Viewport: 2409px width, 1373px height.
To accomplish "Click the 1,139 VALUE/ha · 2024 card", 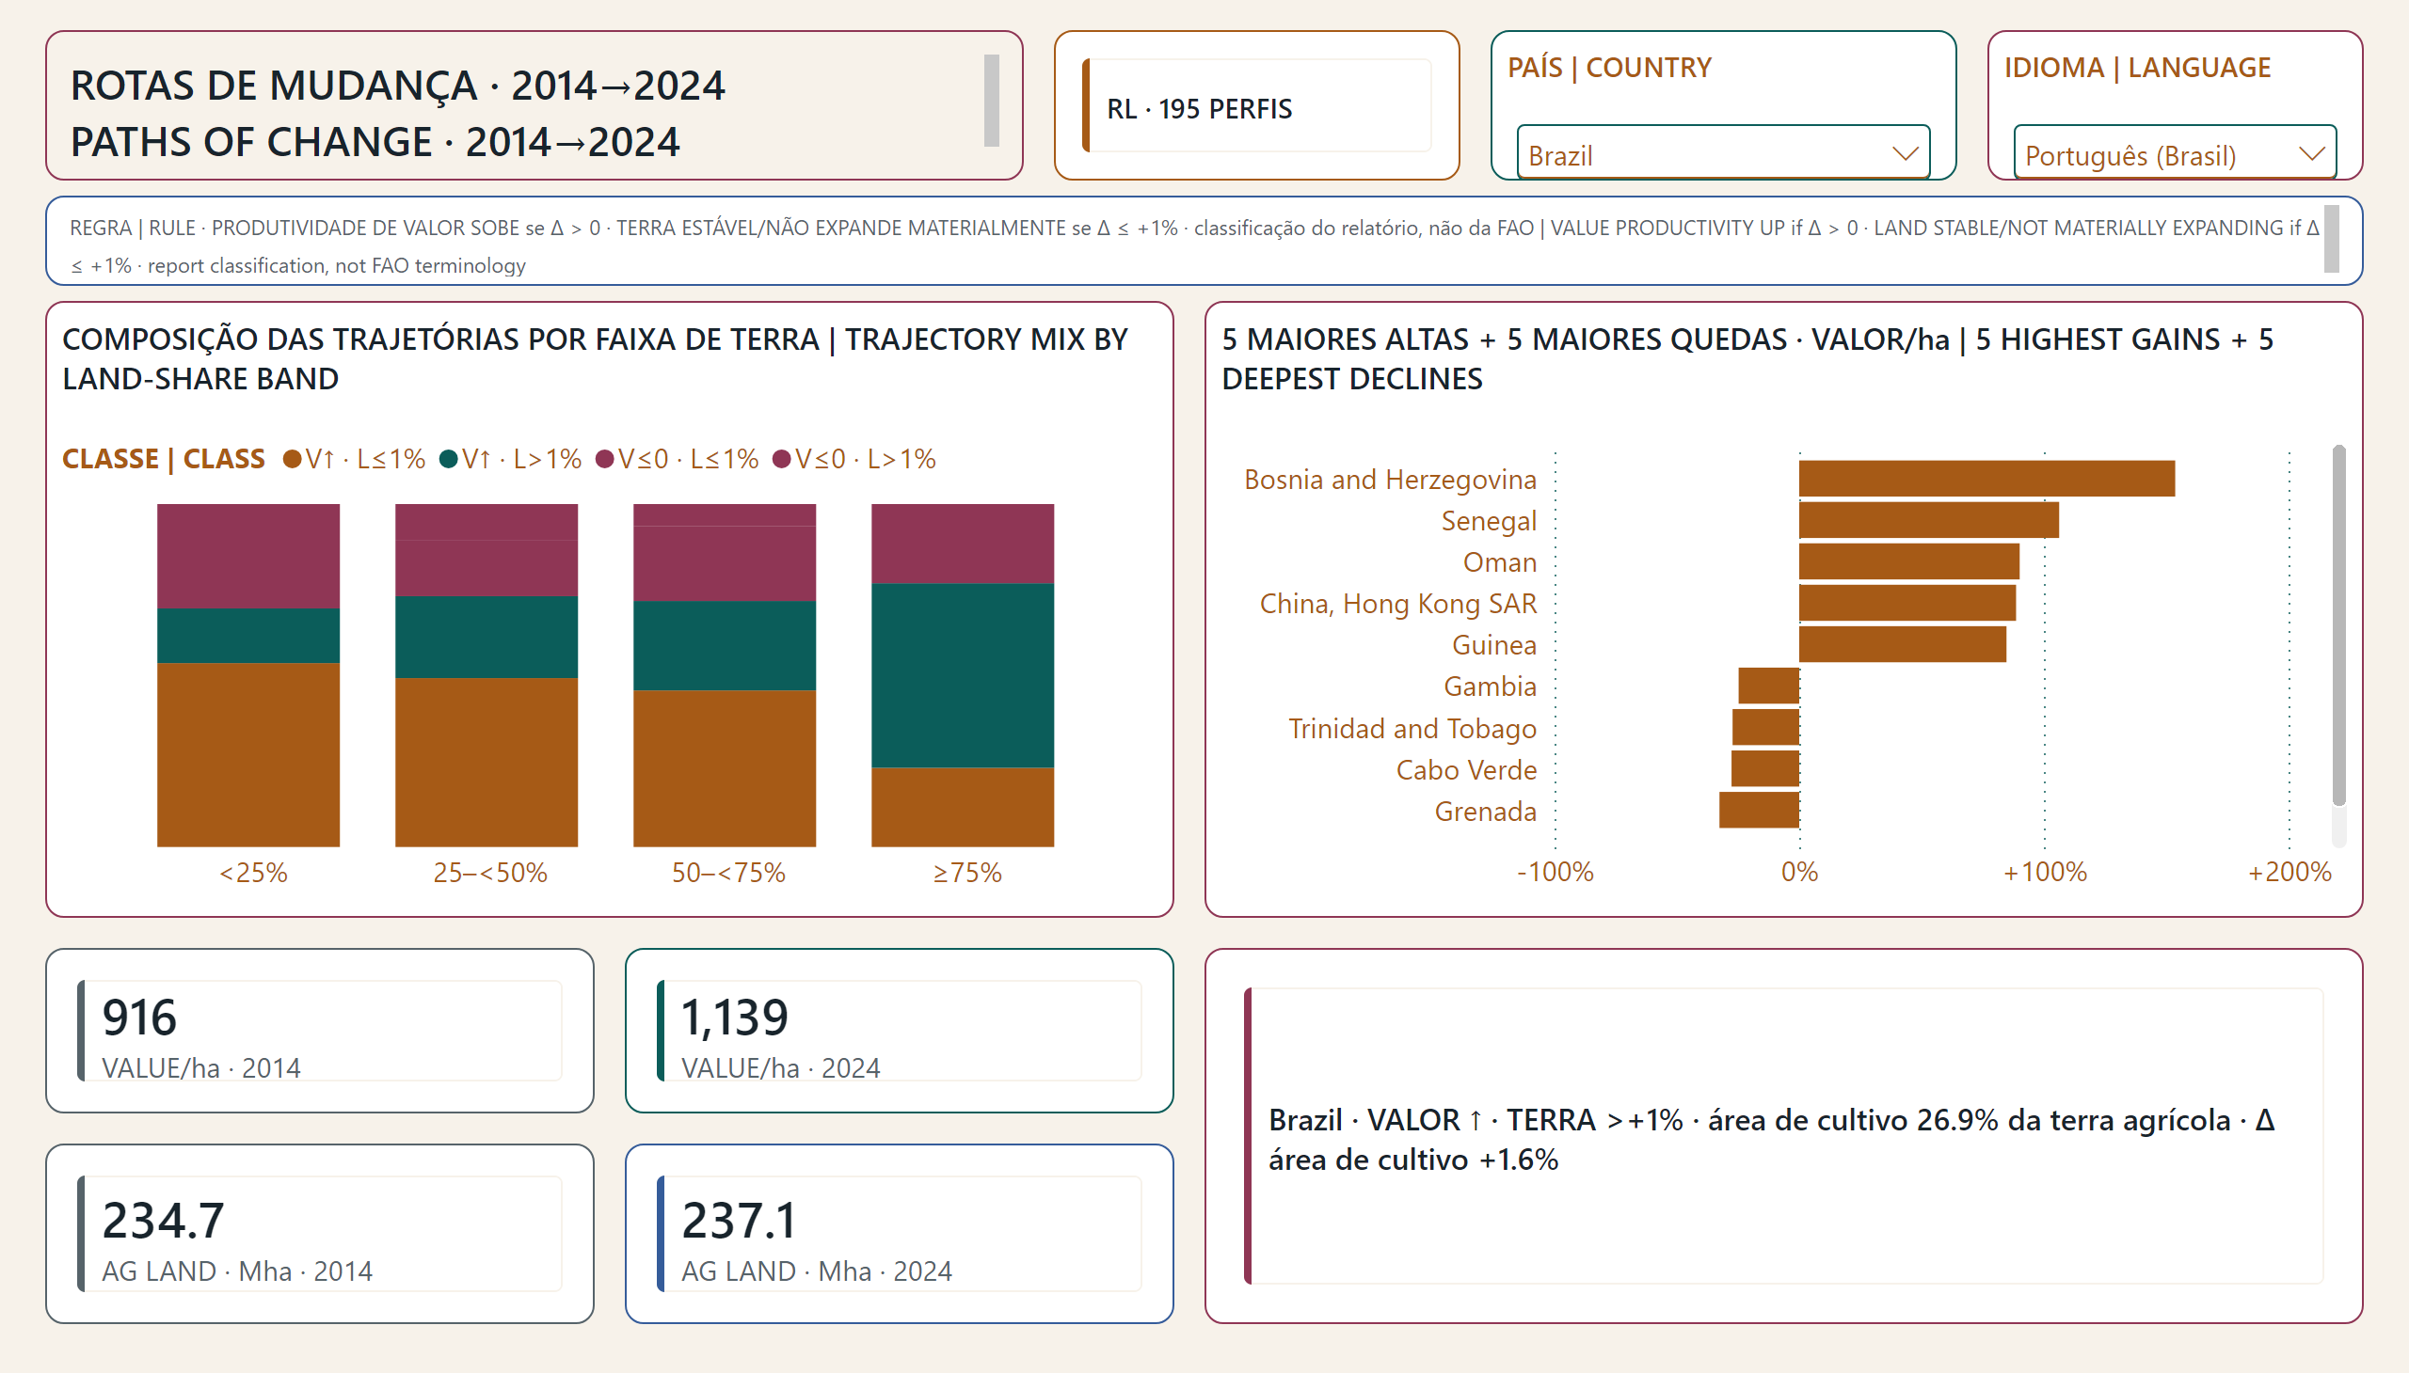I will (900, 1031).
